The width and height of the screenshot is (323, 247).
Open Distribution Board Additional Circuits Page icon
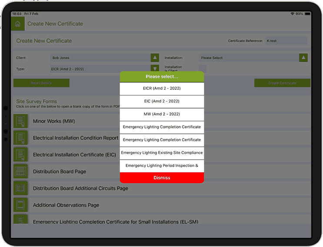coord(20,188)
